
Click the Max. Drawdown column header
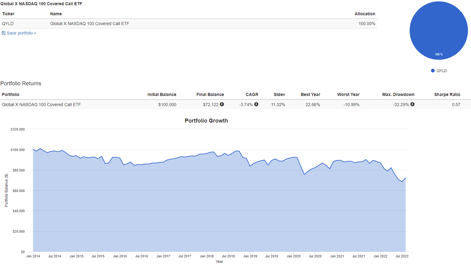click(x=398, y=94)
